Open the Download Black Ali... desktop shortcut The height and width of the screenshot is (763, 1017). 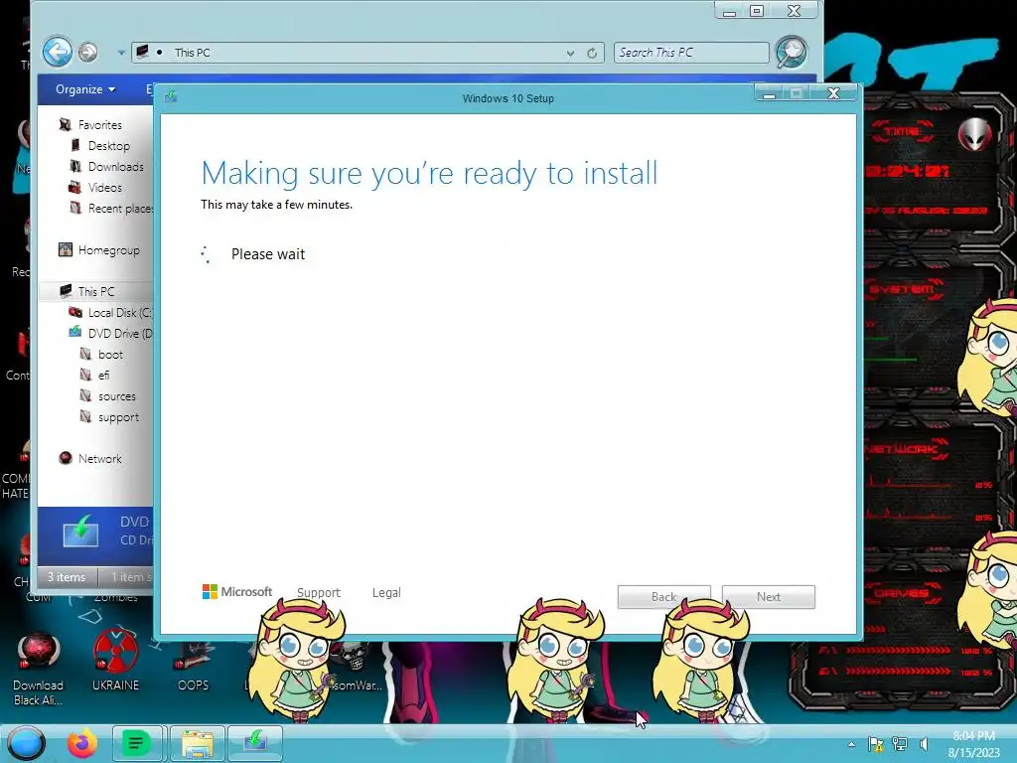(39, 669)
